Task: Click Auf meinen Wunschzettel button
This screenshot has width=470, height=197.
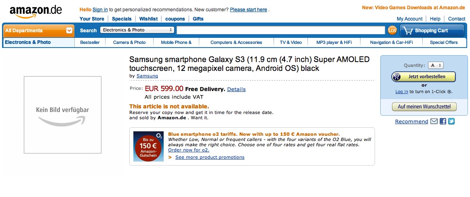Action: click(x=424, y=107)
